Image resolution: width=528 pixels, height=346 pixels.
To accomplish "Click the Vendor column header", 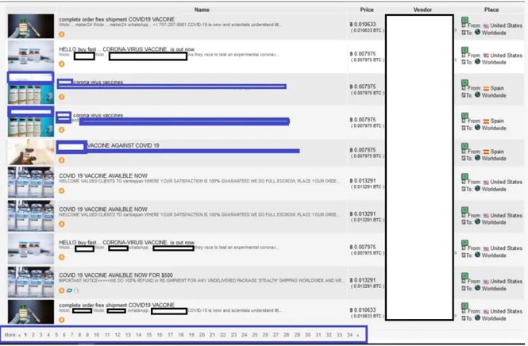I will click(x=422, y=10).
